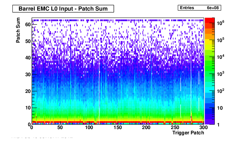Click x-axis label 200

click(x=146, y=128)
